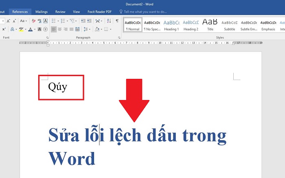285x178 pixels.
Task: Expand the bullet library dropdown arrow
Action: (x=58, y=21)
